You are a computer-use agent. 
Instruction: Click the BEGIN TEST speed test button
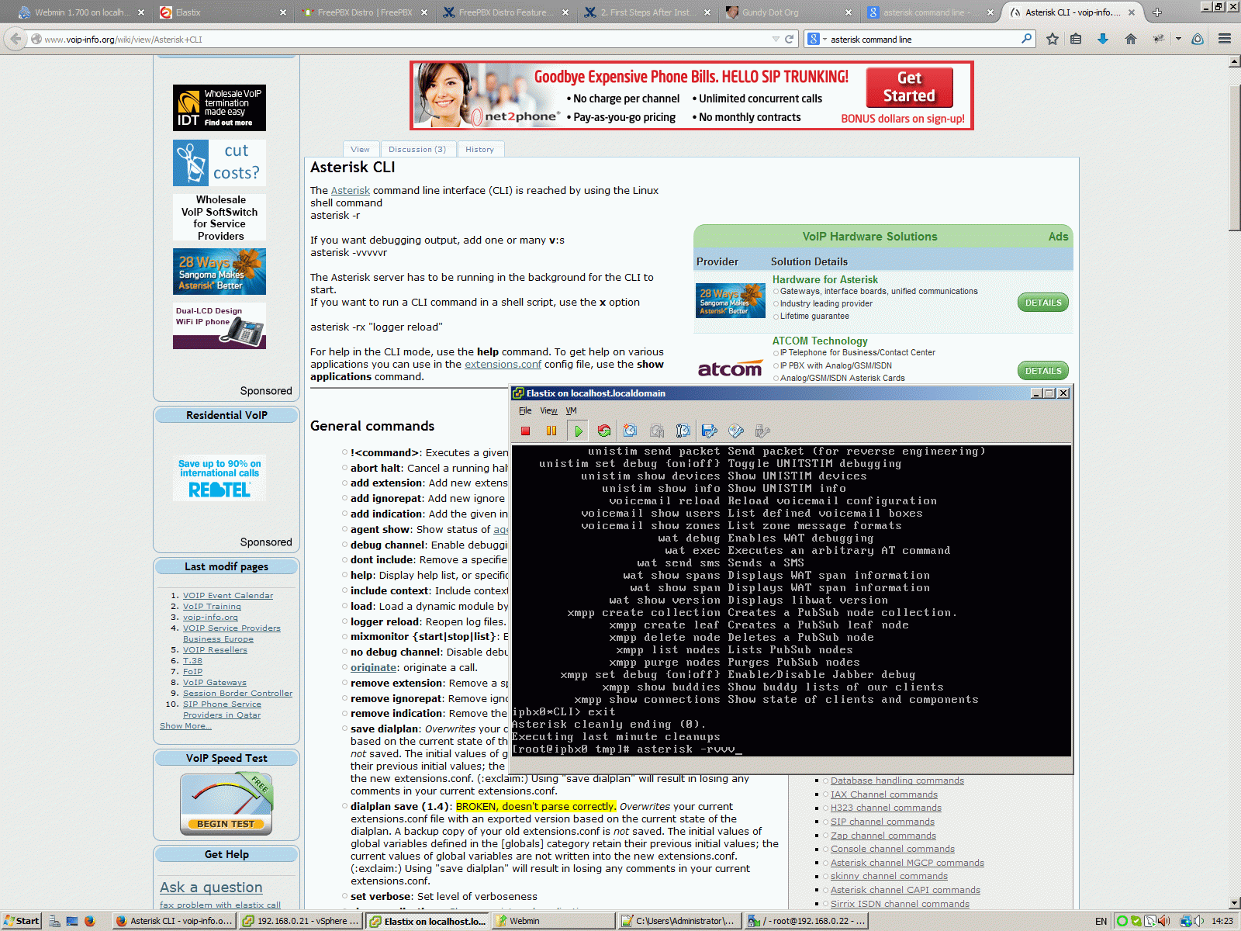pyautogui.click(x=226, y=824)
